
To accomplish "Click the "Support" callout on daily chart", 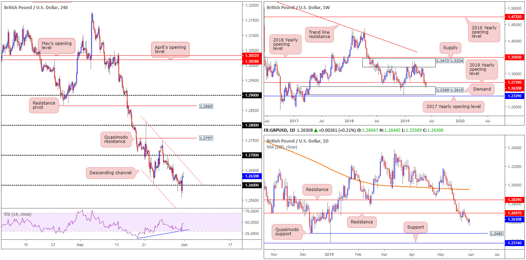I will 415,227.
